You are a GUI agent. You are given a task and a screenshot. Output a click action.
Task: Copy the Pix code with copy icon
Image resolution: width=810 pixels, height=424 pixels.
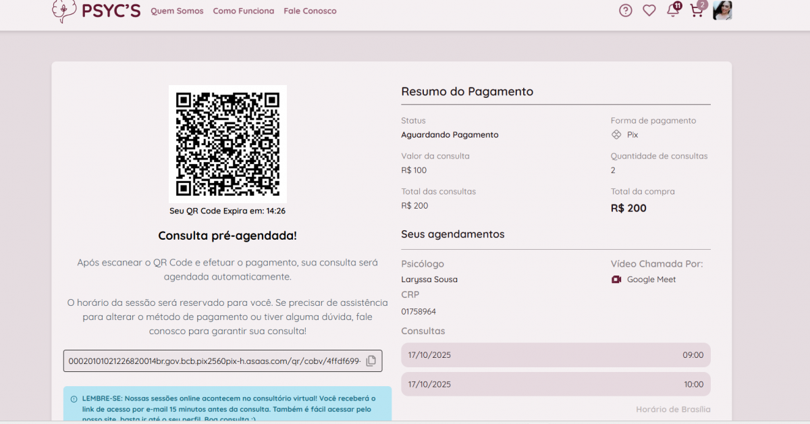tap(371, 361)
